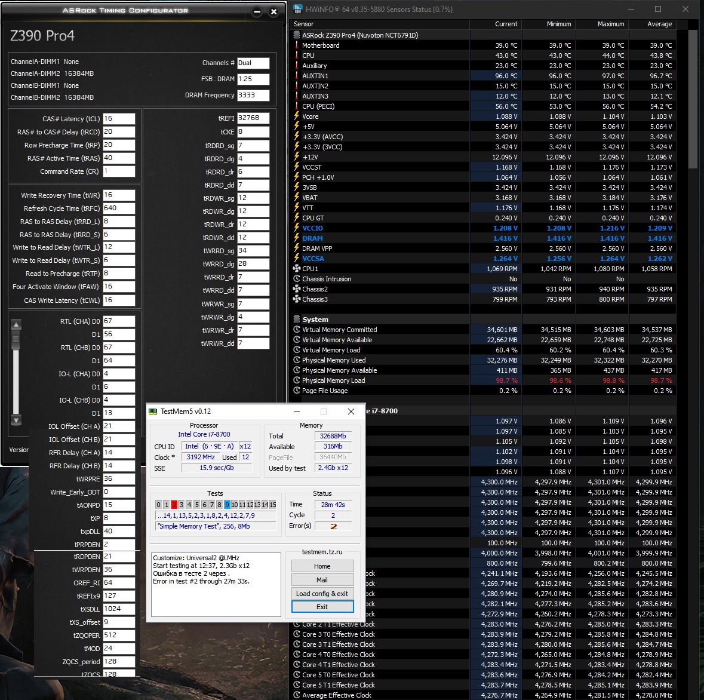Click red test 2 box in TestMem5
Image resolution: width=704 pixels, height=700 pixels.
[x=174, y=505]
